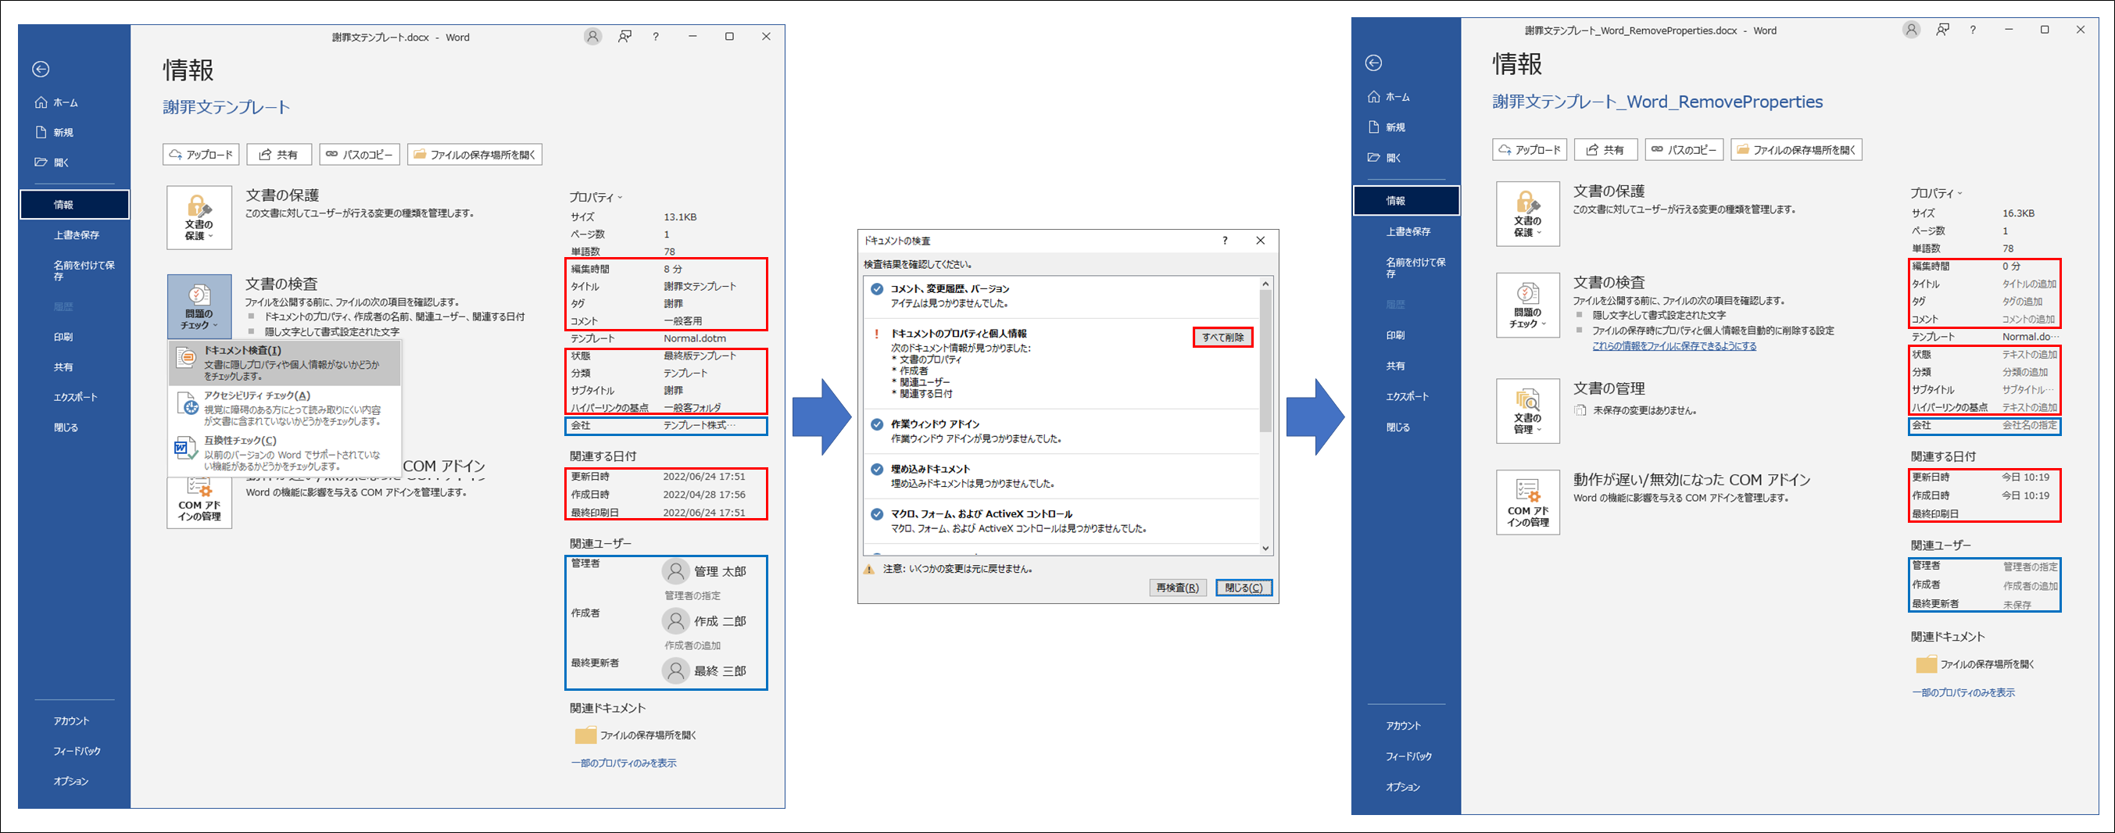Open アカウント in left window sidebar
Screen dimensions: 2115x833
[x=71, y=720]
